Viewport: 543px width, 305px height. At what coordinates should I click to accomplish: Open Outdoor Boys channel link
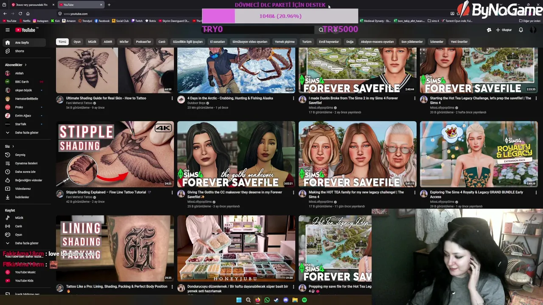pyautogui.click(x=196, y=103)
